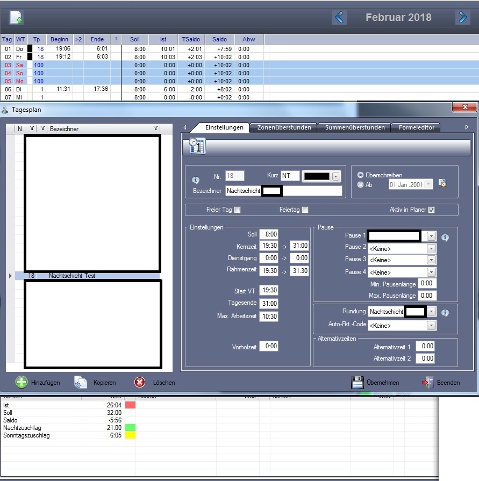Click info icon next to Pause 1
This screenshot has width=479, height=481.
[445, 238]
